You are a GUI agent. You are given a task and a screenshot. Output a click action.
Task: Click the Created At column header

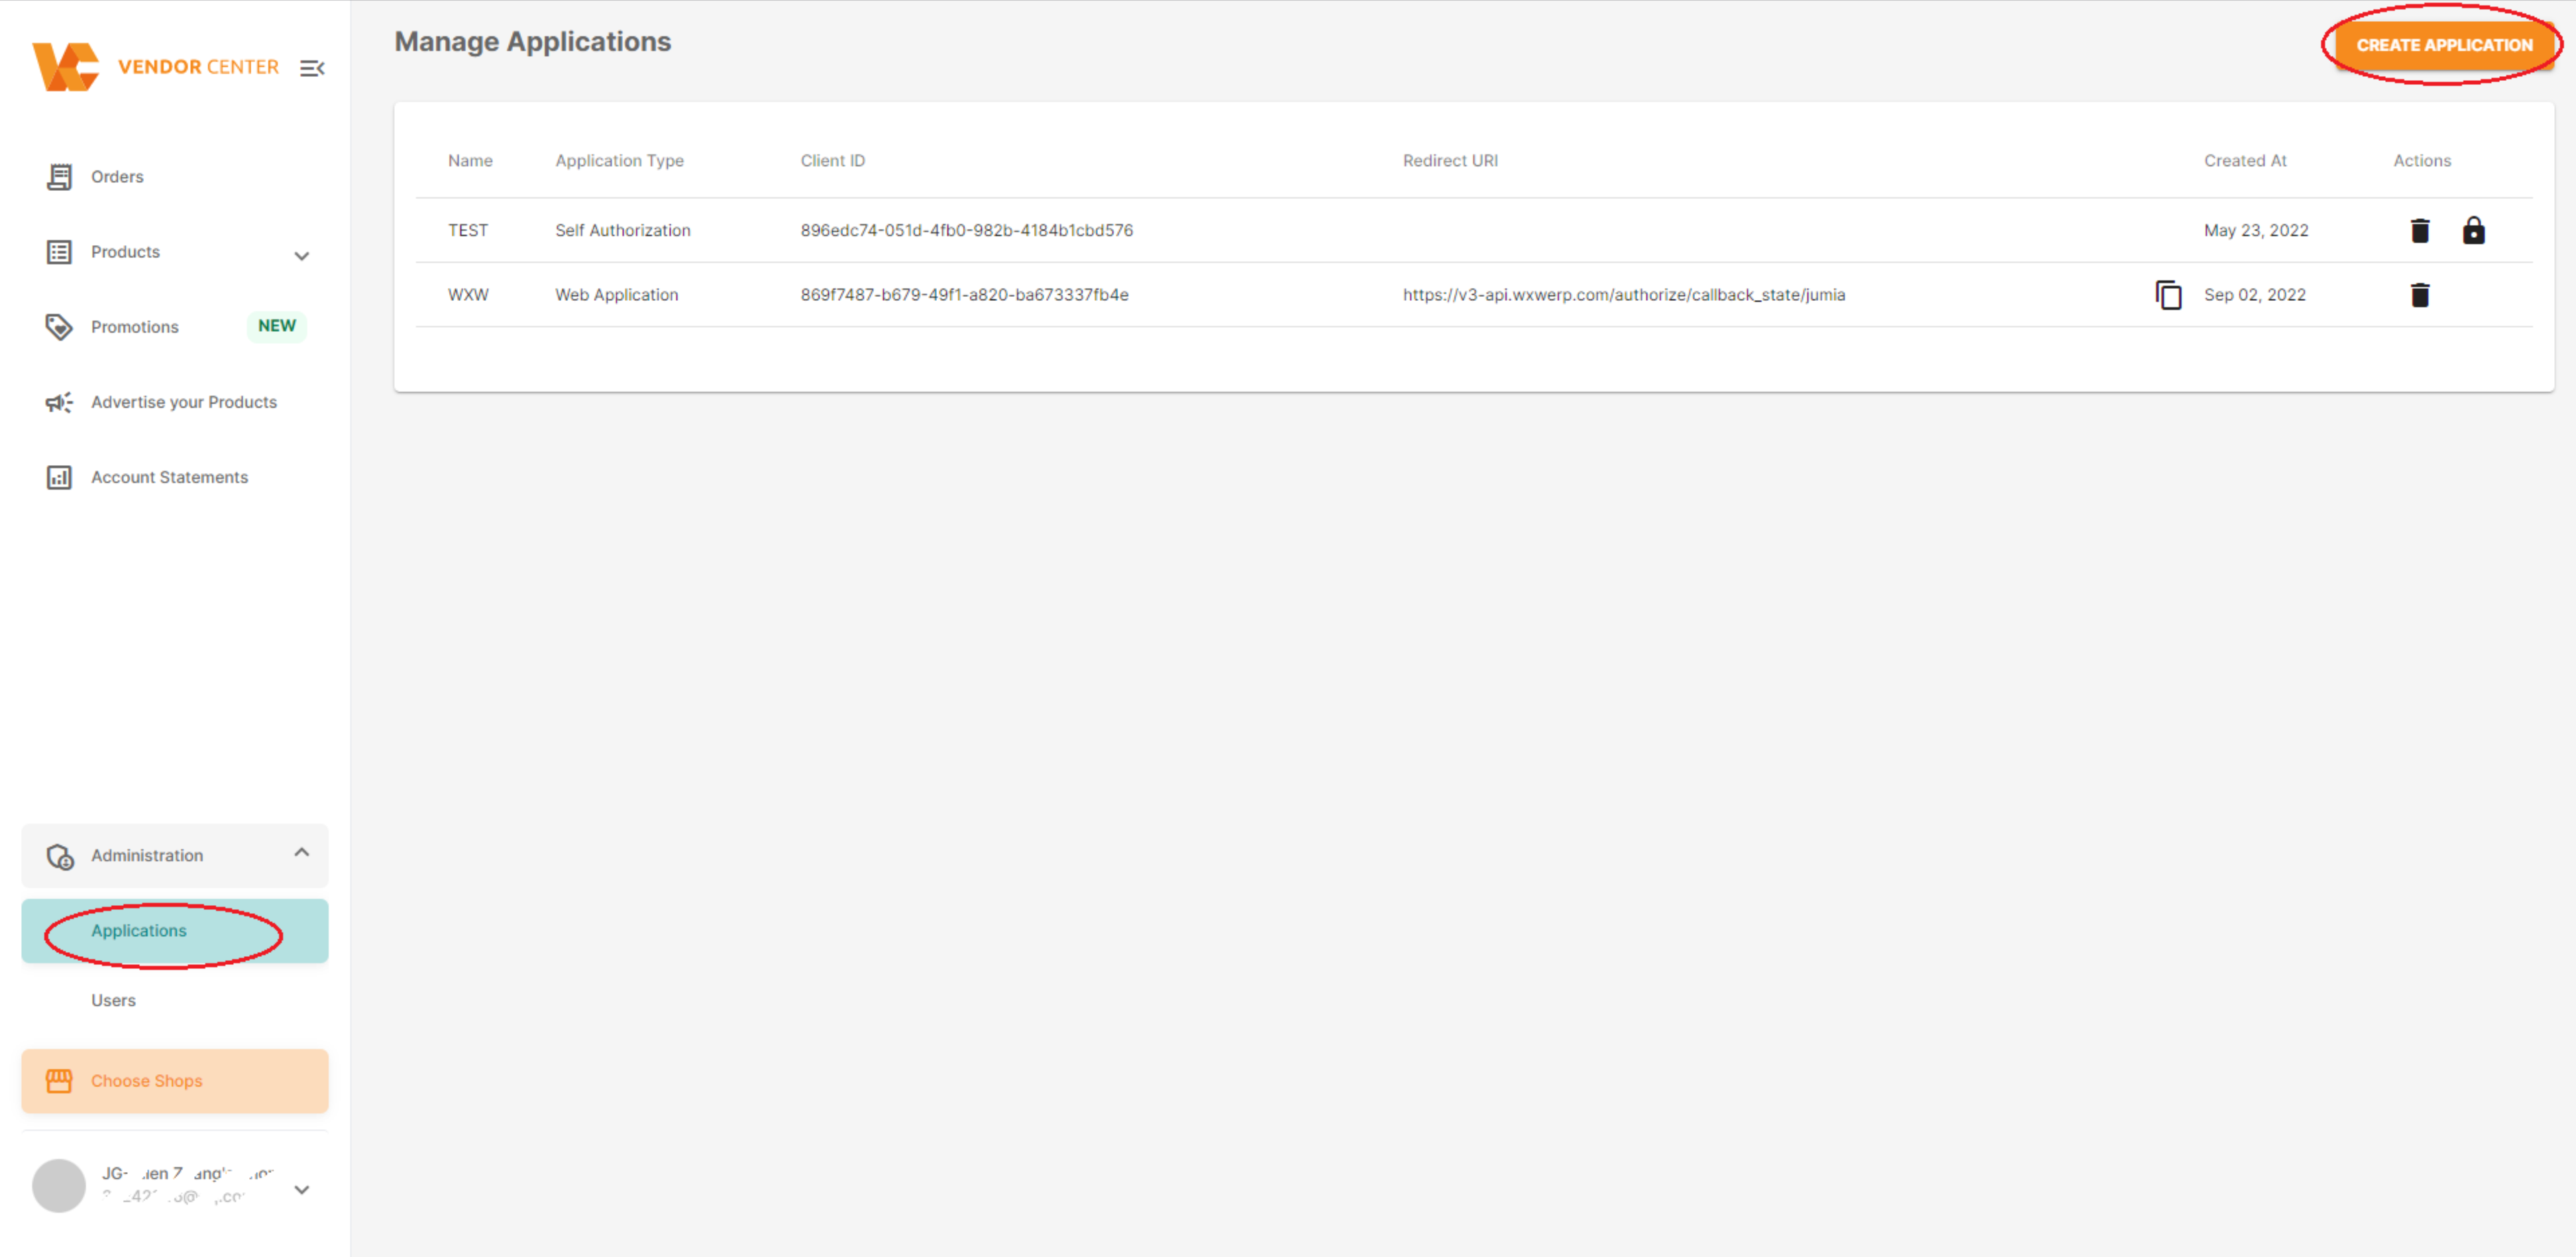2244,160
